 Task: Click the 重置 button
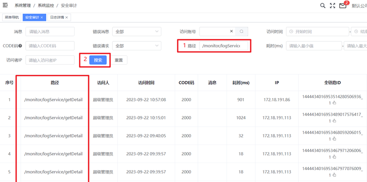coord(119,60)
